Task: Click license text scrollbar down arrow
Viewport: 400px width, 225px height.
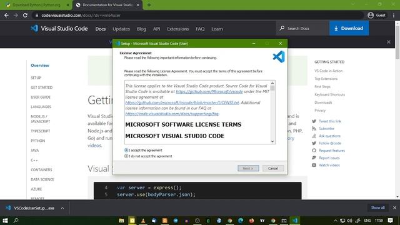Action: click(272, 141)
